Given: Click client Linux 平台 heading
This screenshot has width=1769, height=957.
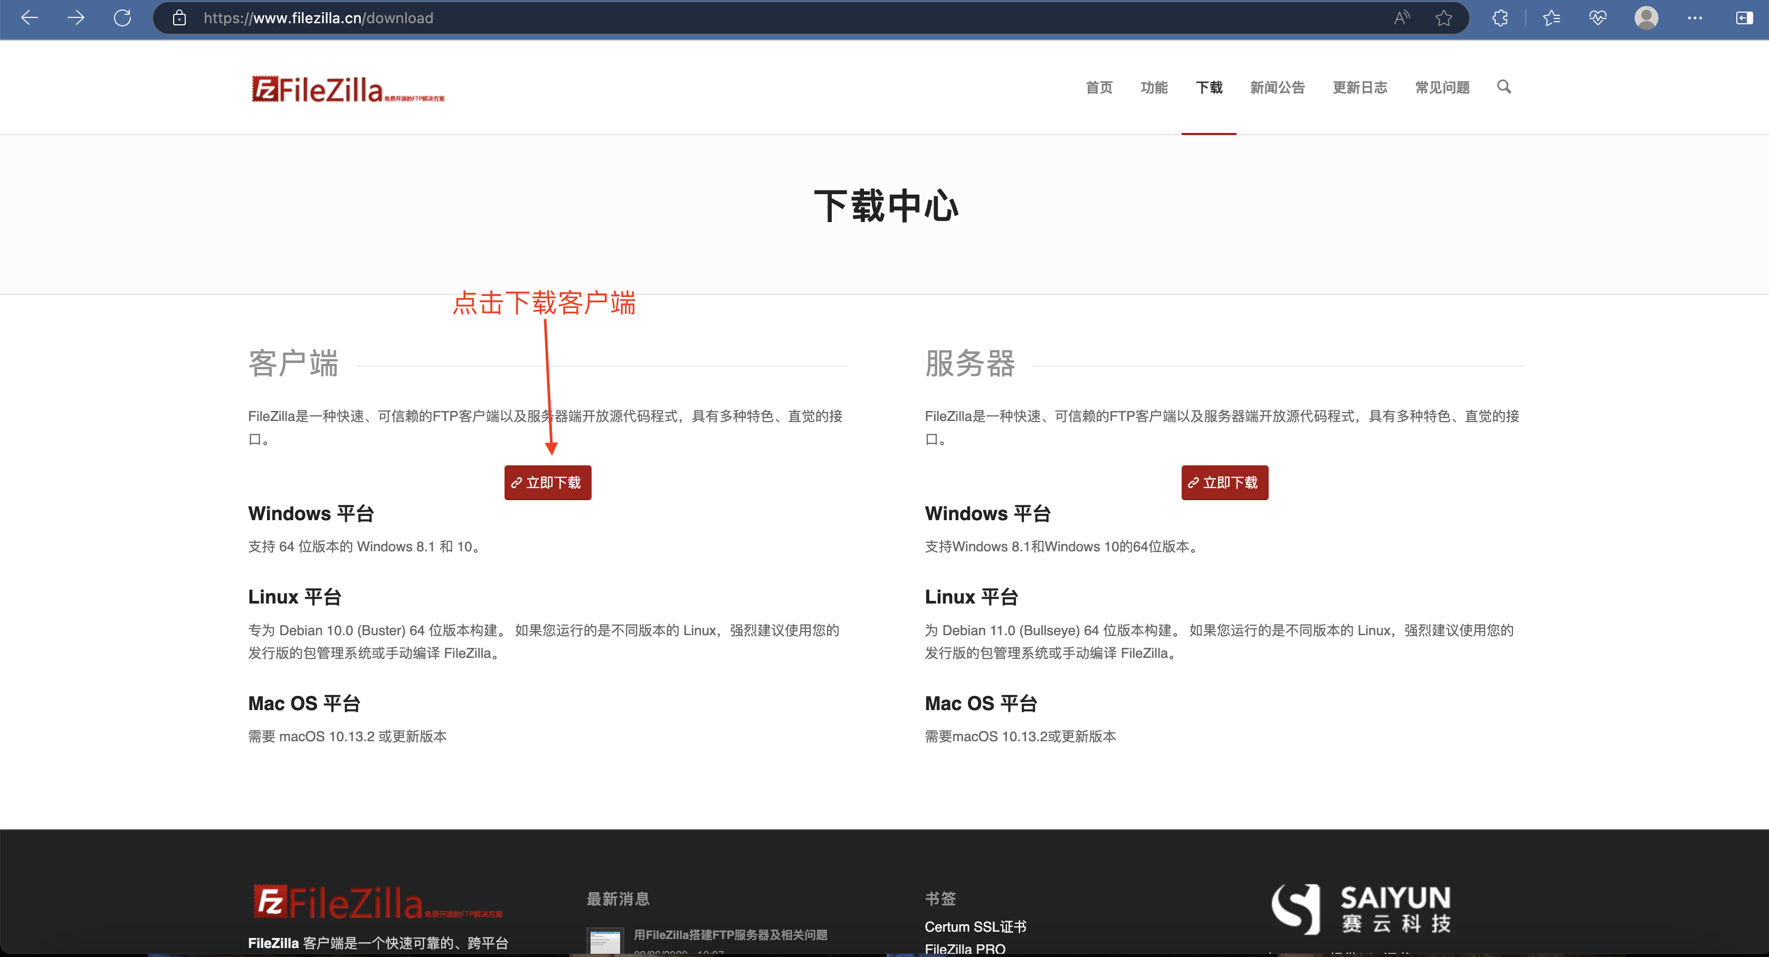Looking at the screenshot, I should coord(294,597).
